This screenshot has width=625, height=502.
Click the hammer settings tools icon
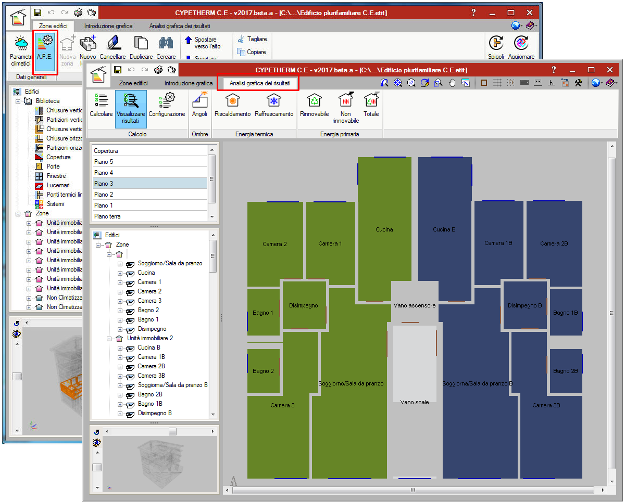(579, 83)
